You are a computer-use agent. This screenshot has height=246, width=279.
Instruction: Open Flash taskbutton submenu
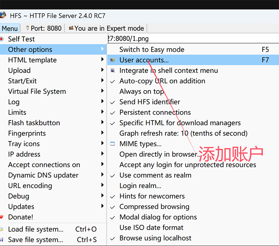click(53, 123)
